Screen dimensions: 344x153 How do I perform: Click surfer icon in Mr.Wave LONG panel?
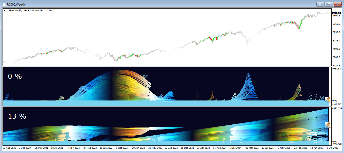point(328,99)
